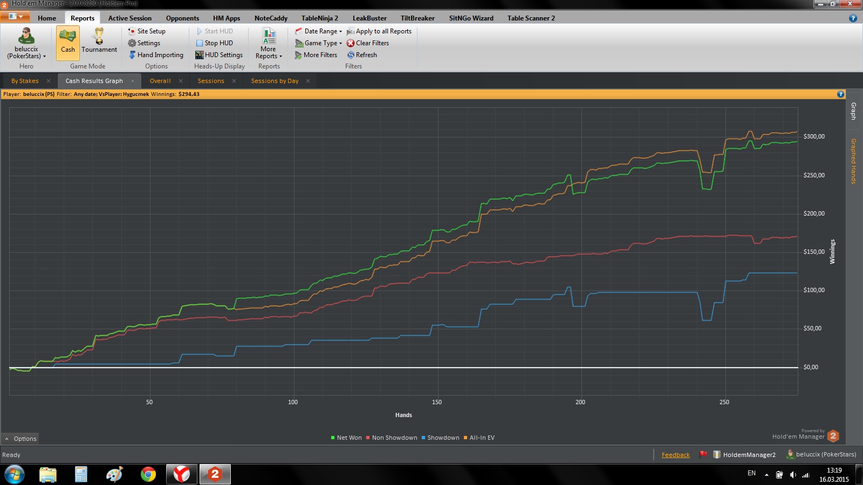Switch to the By Stakes report tab
This screenshot has height=485, width=863.
tap(25, 81)
